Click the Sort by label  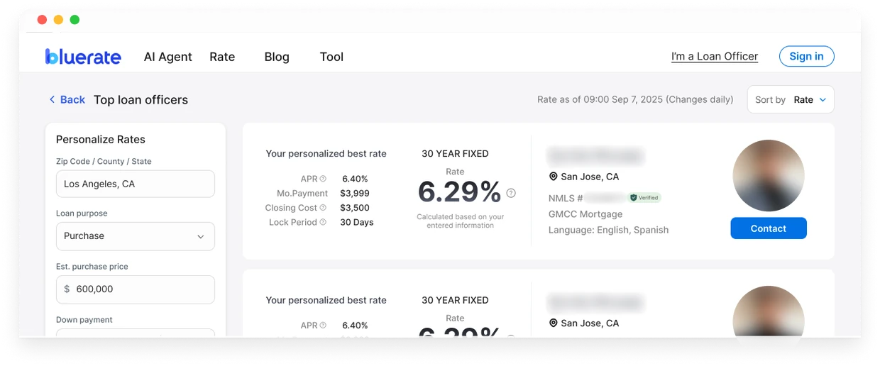(770, 100)
